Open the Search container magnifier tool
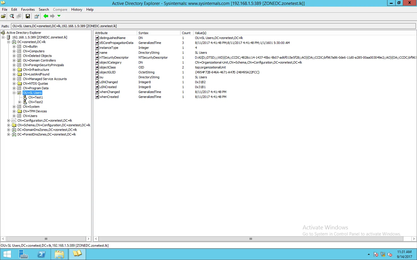 tap(12, 16)
